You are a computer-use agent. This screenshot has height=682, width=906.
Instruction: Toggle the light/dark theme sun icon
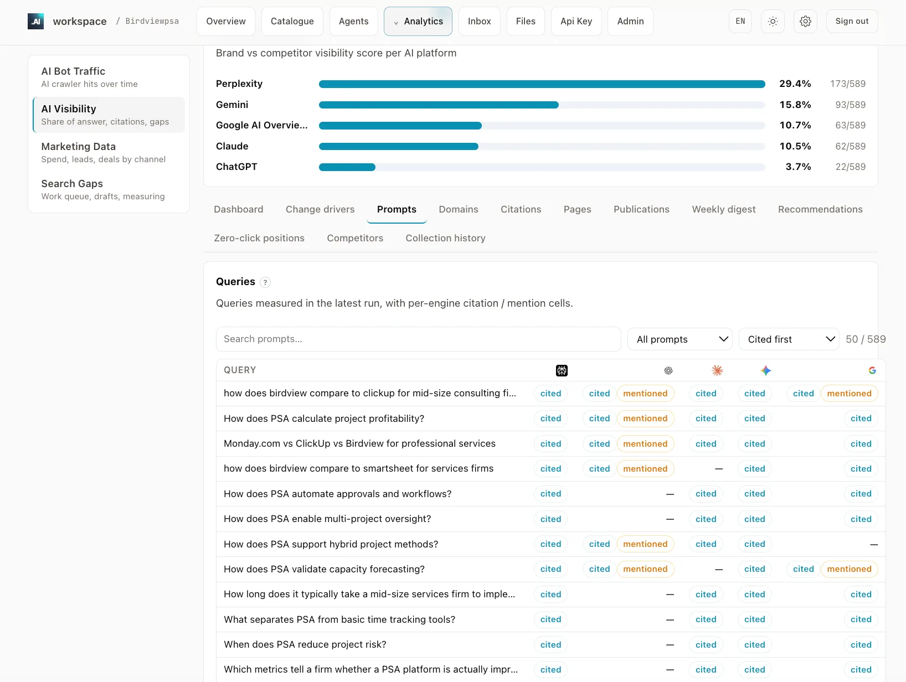click(x=773, y=22)
